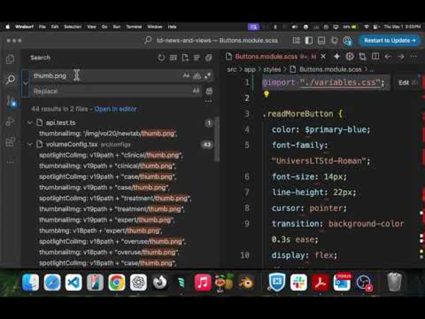Split the editor right
This screenshot has width=425, height=319.
[x=375, y=57]
